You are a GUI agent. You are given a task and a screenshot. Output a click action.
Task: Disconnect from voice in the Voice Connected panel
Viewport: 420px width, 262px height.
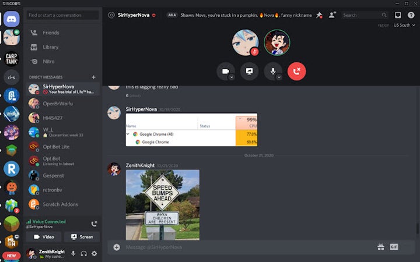point(94,224)
